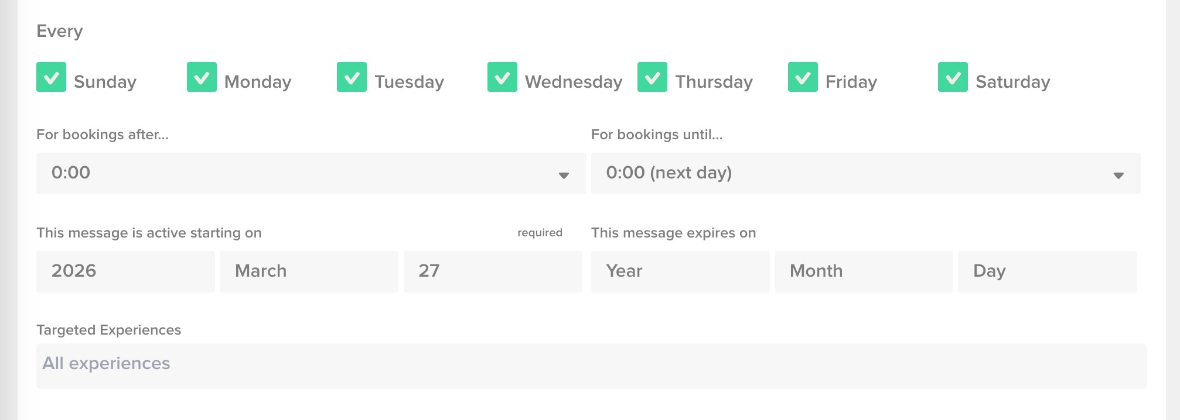This screenshot has width=1180, height=420.
Task: Click the expiration Month field
Action: coord(863,271)
